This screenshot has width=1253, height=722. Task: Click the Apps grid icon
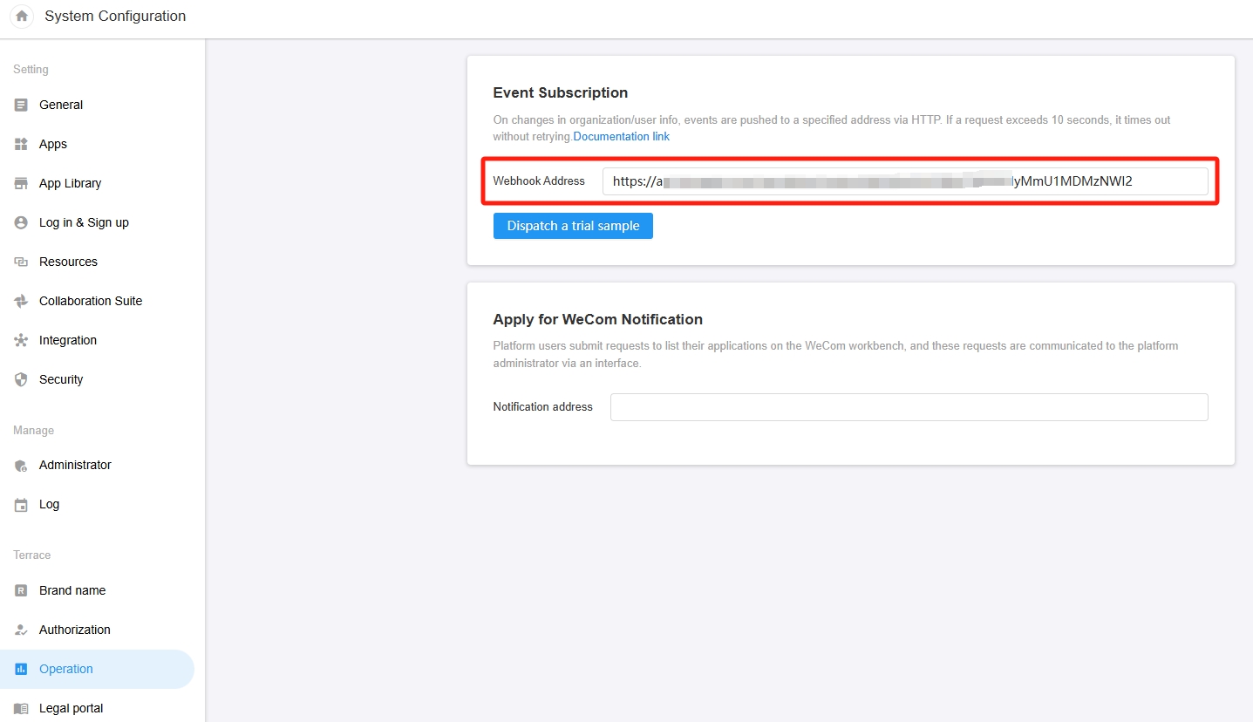22,144
